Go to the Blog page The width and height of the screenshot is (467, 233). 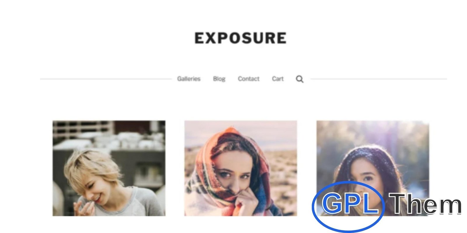219,79
